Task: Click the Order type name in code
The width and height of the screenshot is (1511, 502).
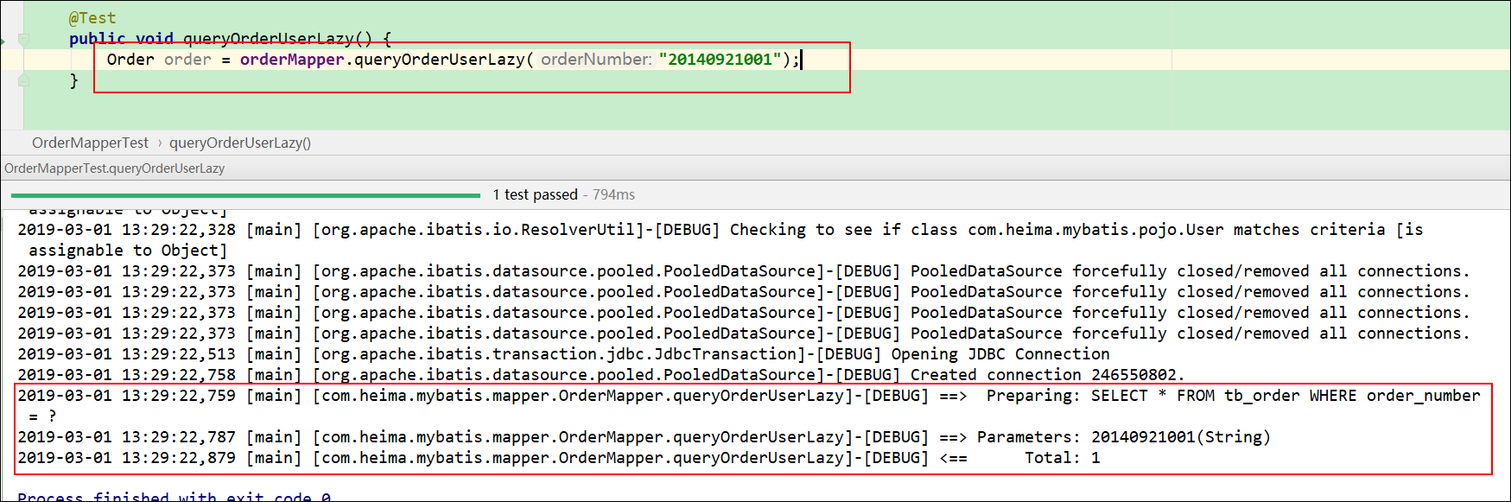Action: tap(130, 60)
